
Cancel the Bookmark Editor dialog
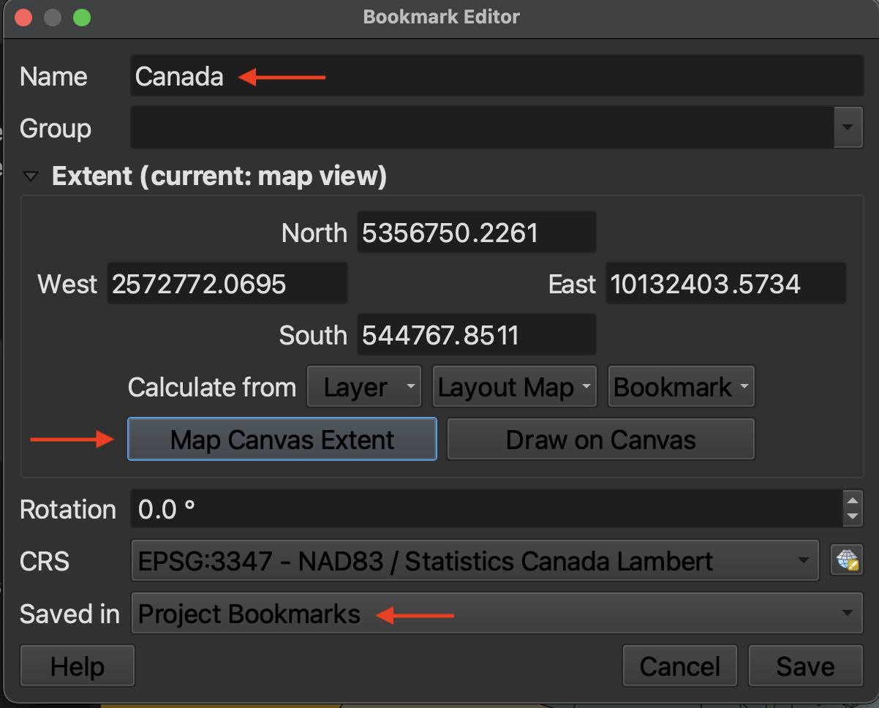coord(679,666)
